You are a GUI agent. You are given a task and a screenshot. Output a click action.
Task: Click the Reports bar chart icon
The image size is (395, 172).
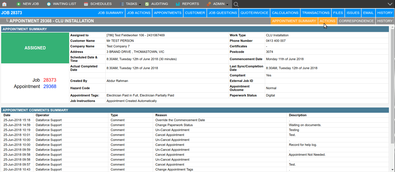[x=178, y=4]
